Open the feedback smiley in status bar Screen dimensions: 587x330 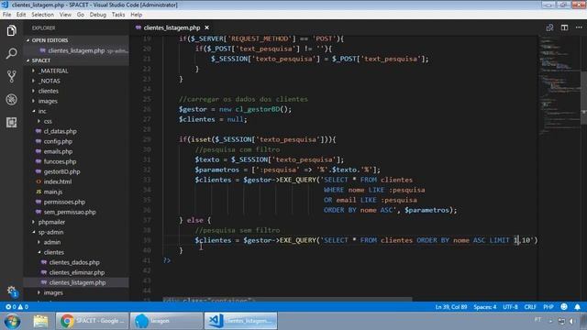point(564,307)
